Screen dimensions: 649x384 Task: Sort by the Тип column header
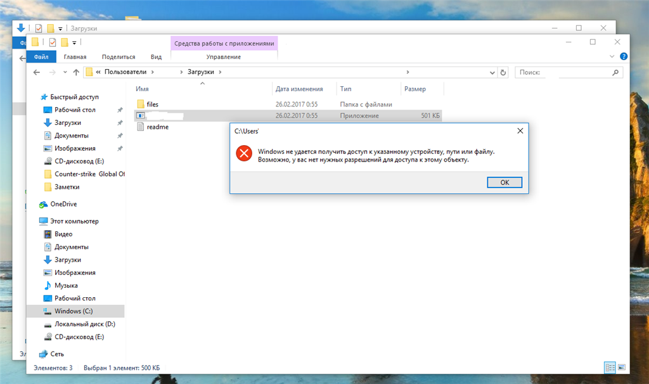click(x=345, y=89)
